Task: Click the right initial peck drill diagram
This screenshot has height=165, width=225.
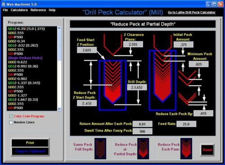Action: [162, 80]
